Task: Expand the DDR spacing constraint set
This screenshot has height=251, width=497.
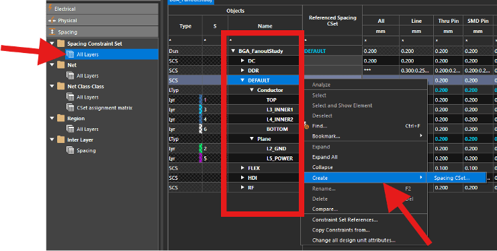Action: tap(242, 70)
